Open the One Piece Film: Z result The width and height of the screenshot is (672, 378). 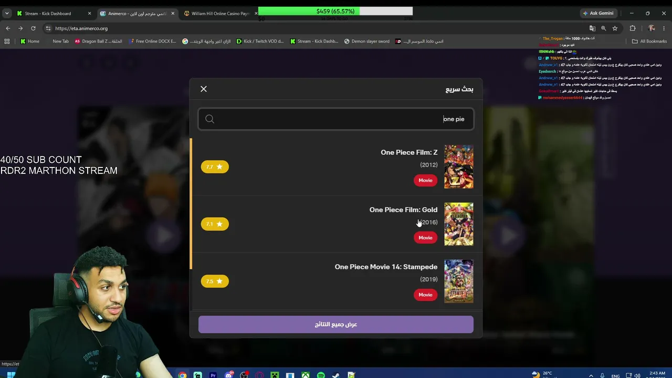(x=336, y=167)
